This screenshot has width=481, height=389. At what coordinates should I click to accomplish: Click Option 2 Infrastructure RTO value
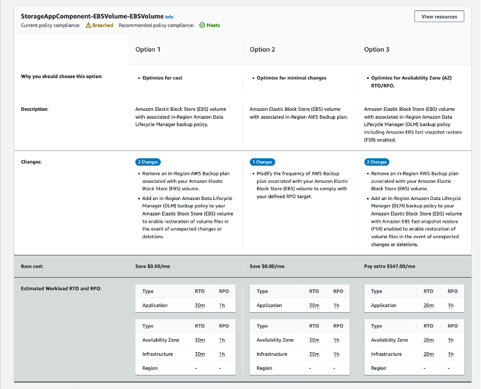coord(314,354)
